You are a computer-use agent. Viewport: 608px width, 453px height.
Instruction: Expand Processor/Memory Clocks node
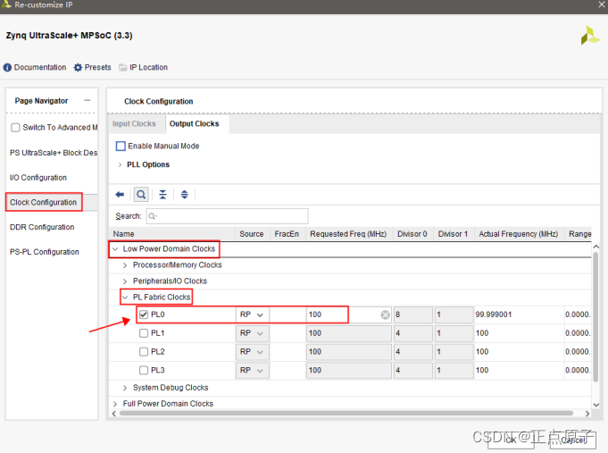coord(125,265)
